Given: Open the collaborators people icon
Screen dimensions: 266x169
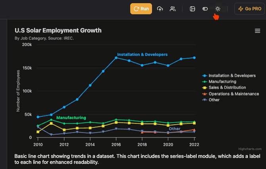Looking at the screenshot, I should coord(173,9).
